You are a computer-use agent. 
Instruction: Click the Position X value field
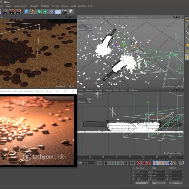coord(141,172)
